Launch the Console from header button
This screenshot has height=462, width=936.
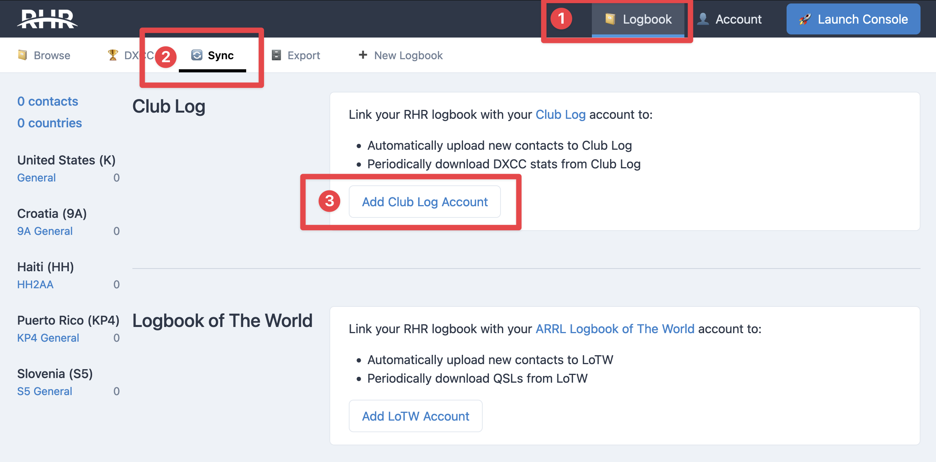pos(853,19)
